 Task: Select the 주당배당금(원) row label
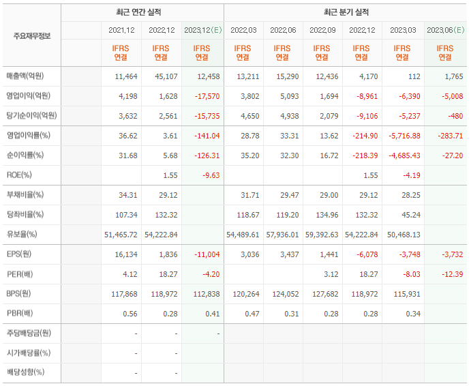[29, 333]
